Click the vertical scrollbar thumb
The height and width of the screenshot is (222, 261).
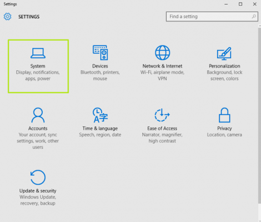259,115
